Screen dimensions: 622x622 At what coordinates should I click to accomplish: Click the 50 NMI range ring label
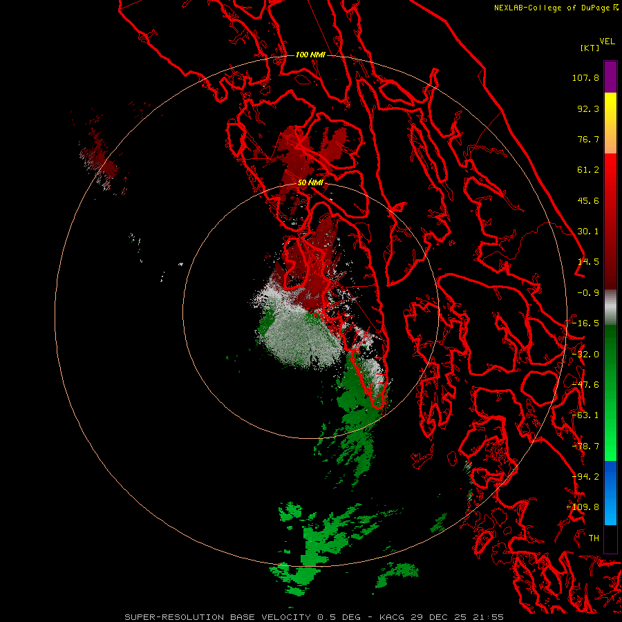point(310,183)
